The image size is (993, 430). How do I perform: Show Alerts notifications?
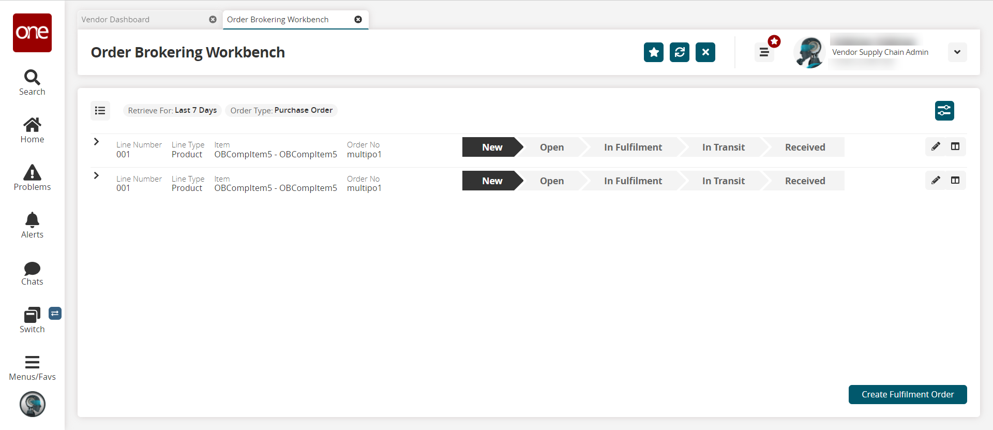point(32,226)
